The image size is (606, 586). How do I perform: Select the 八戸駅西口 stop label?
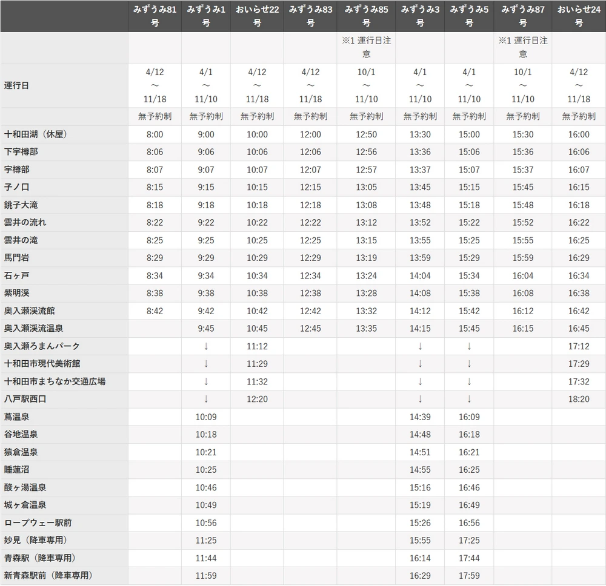click(x=25, y=399)
